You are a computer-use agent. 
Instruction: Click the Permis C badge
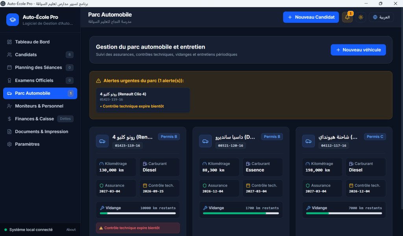(375, 137)
